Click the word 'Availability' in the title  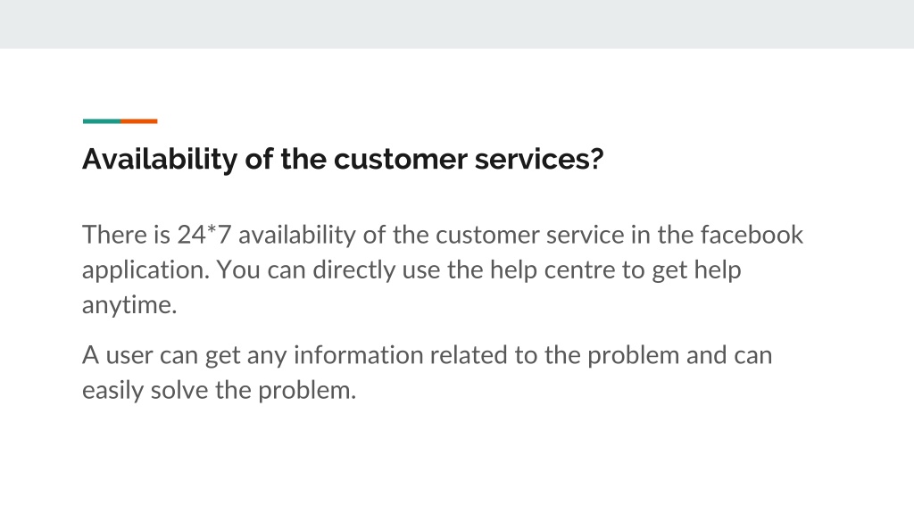point(160,159)
